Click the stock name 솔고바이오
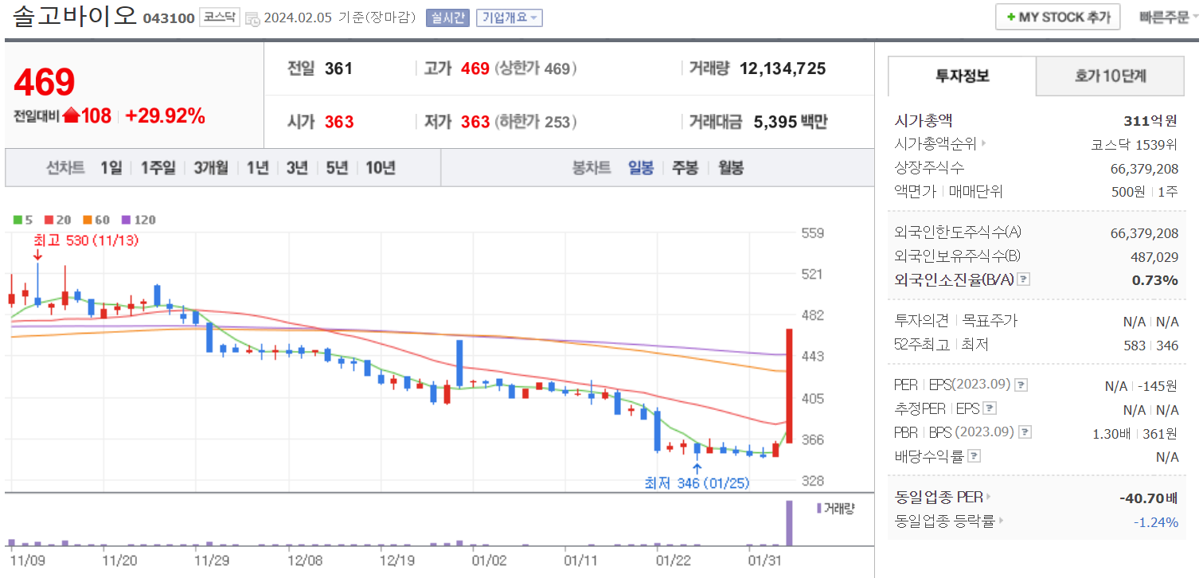The width and height of the screenshot is (1203, 578). pos(74,16)
